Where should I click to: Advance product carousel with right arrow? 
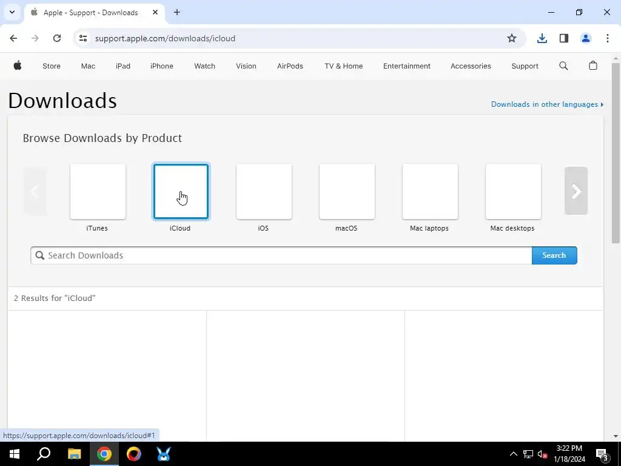click(576, 191)
